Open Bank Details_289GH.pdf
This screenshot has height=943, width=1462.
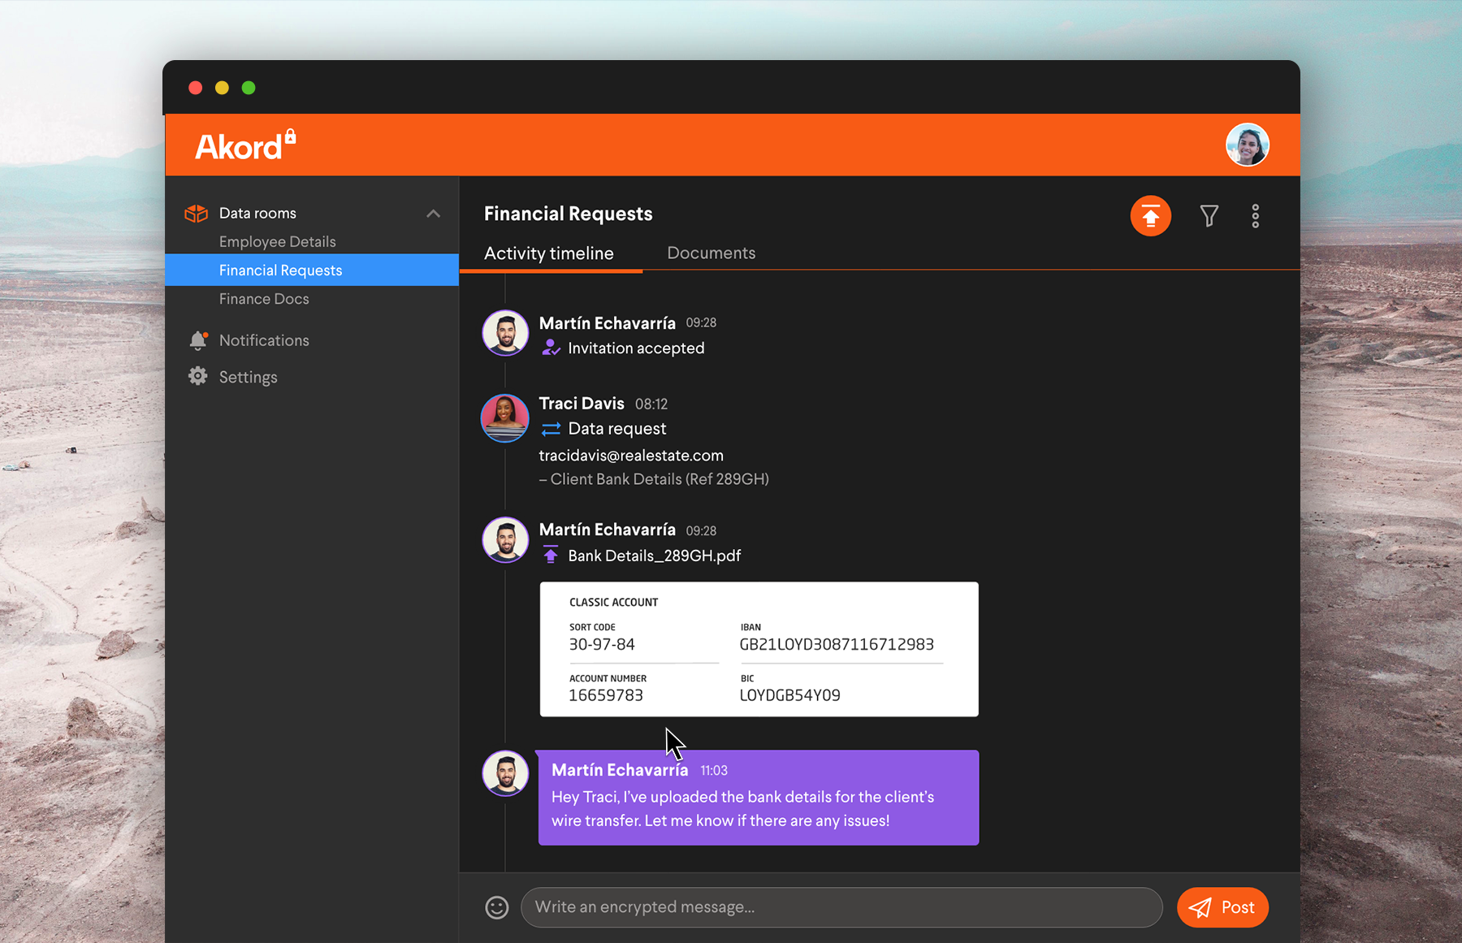click(654, 556)
